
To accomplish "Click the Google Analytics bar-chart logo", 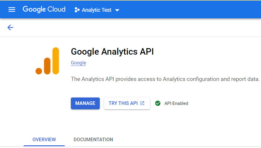I will [47, 61].
